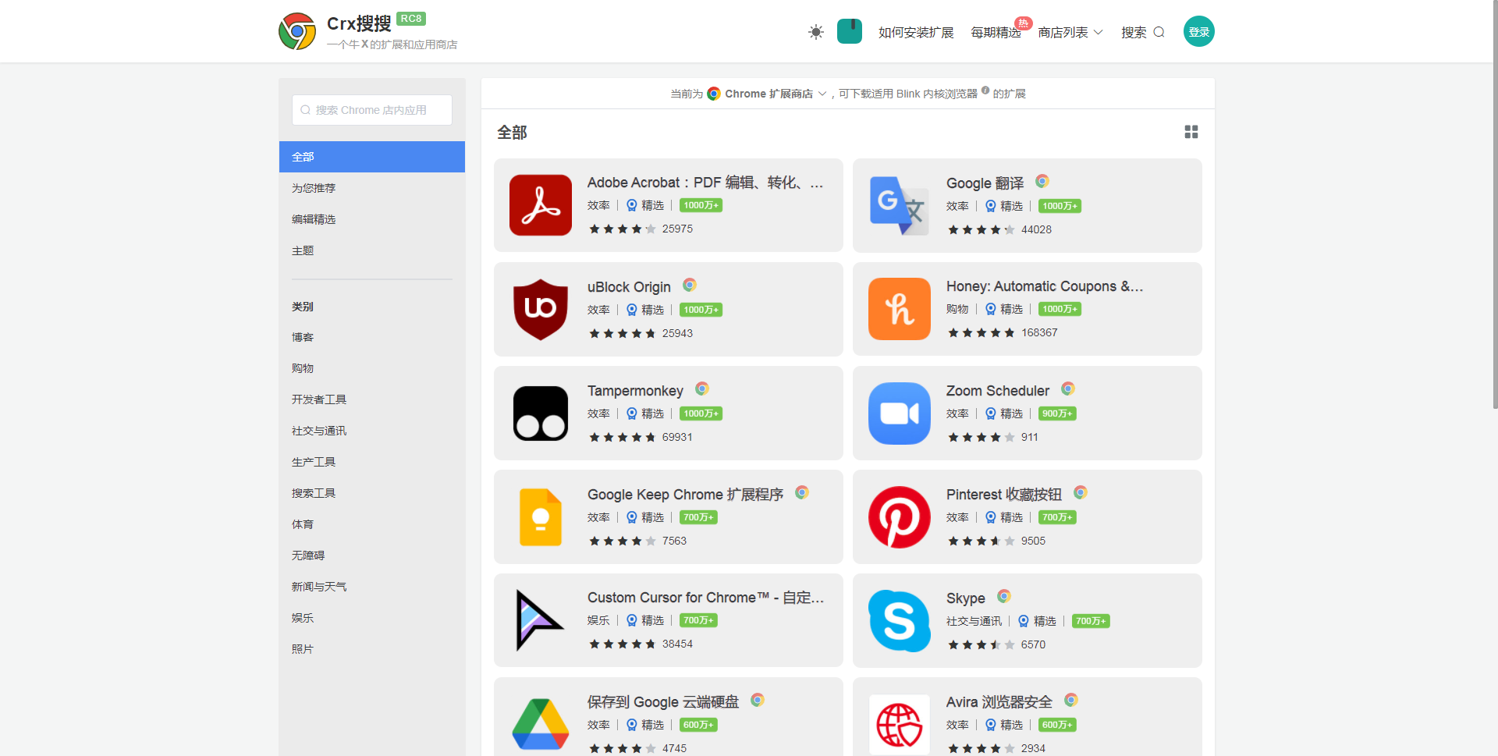The image size is (1498, 756).
Task: Focus the 搜索 Chrome 店内应用 input
Action: 372,110
